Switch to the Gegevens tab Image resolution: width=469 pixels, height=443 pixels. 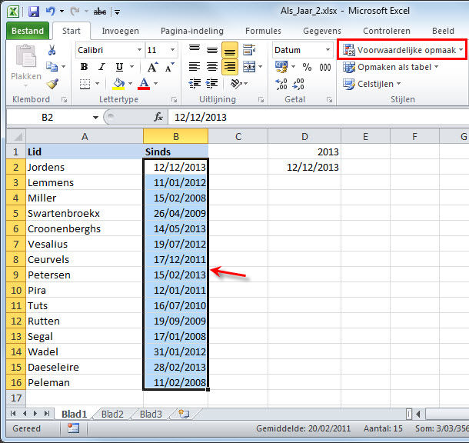point(322,31)
